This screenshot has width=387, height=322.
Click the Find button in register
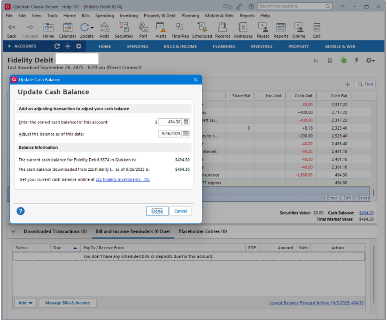pos(365,84)
